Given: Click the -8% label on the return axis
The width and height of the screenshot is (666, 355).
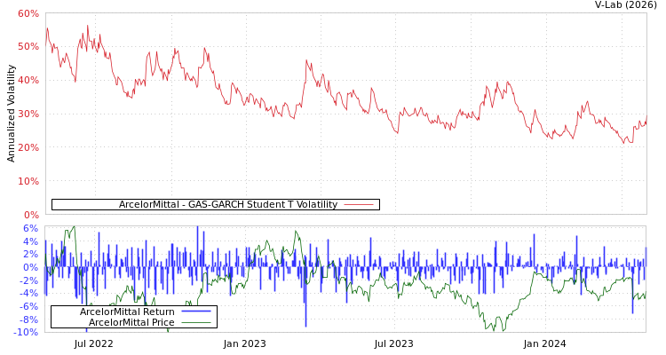Looking at the screenshot, I should 28,319.
